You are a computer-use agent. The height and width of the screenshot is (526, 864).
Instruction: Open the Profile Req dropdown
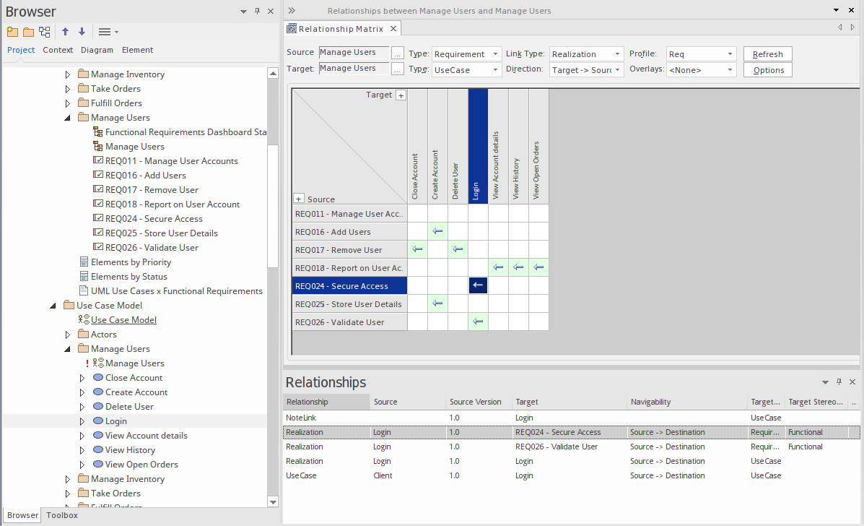pyautogui.click(x=701, y=54)
